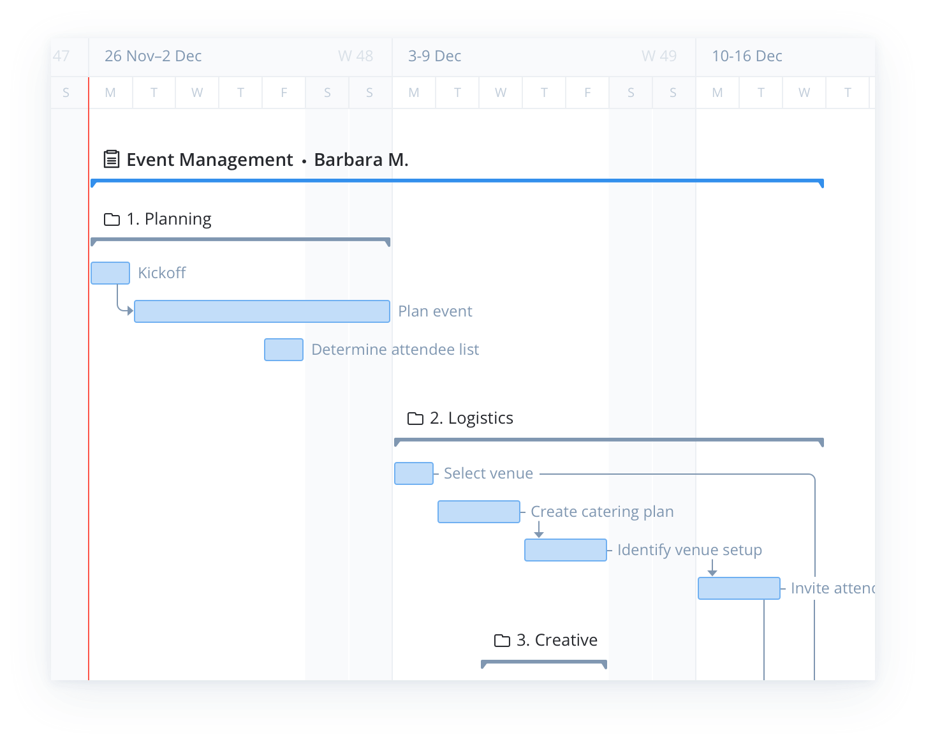
Task: Click the Monday column under 10-16 Dec
Action: click(717, 93)
